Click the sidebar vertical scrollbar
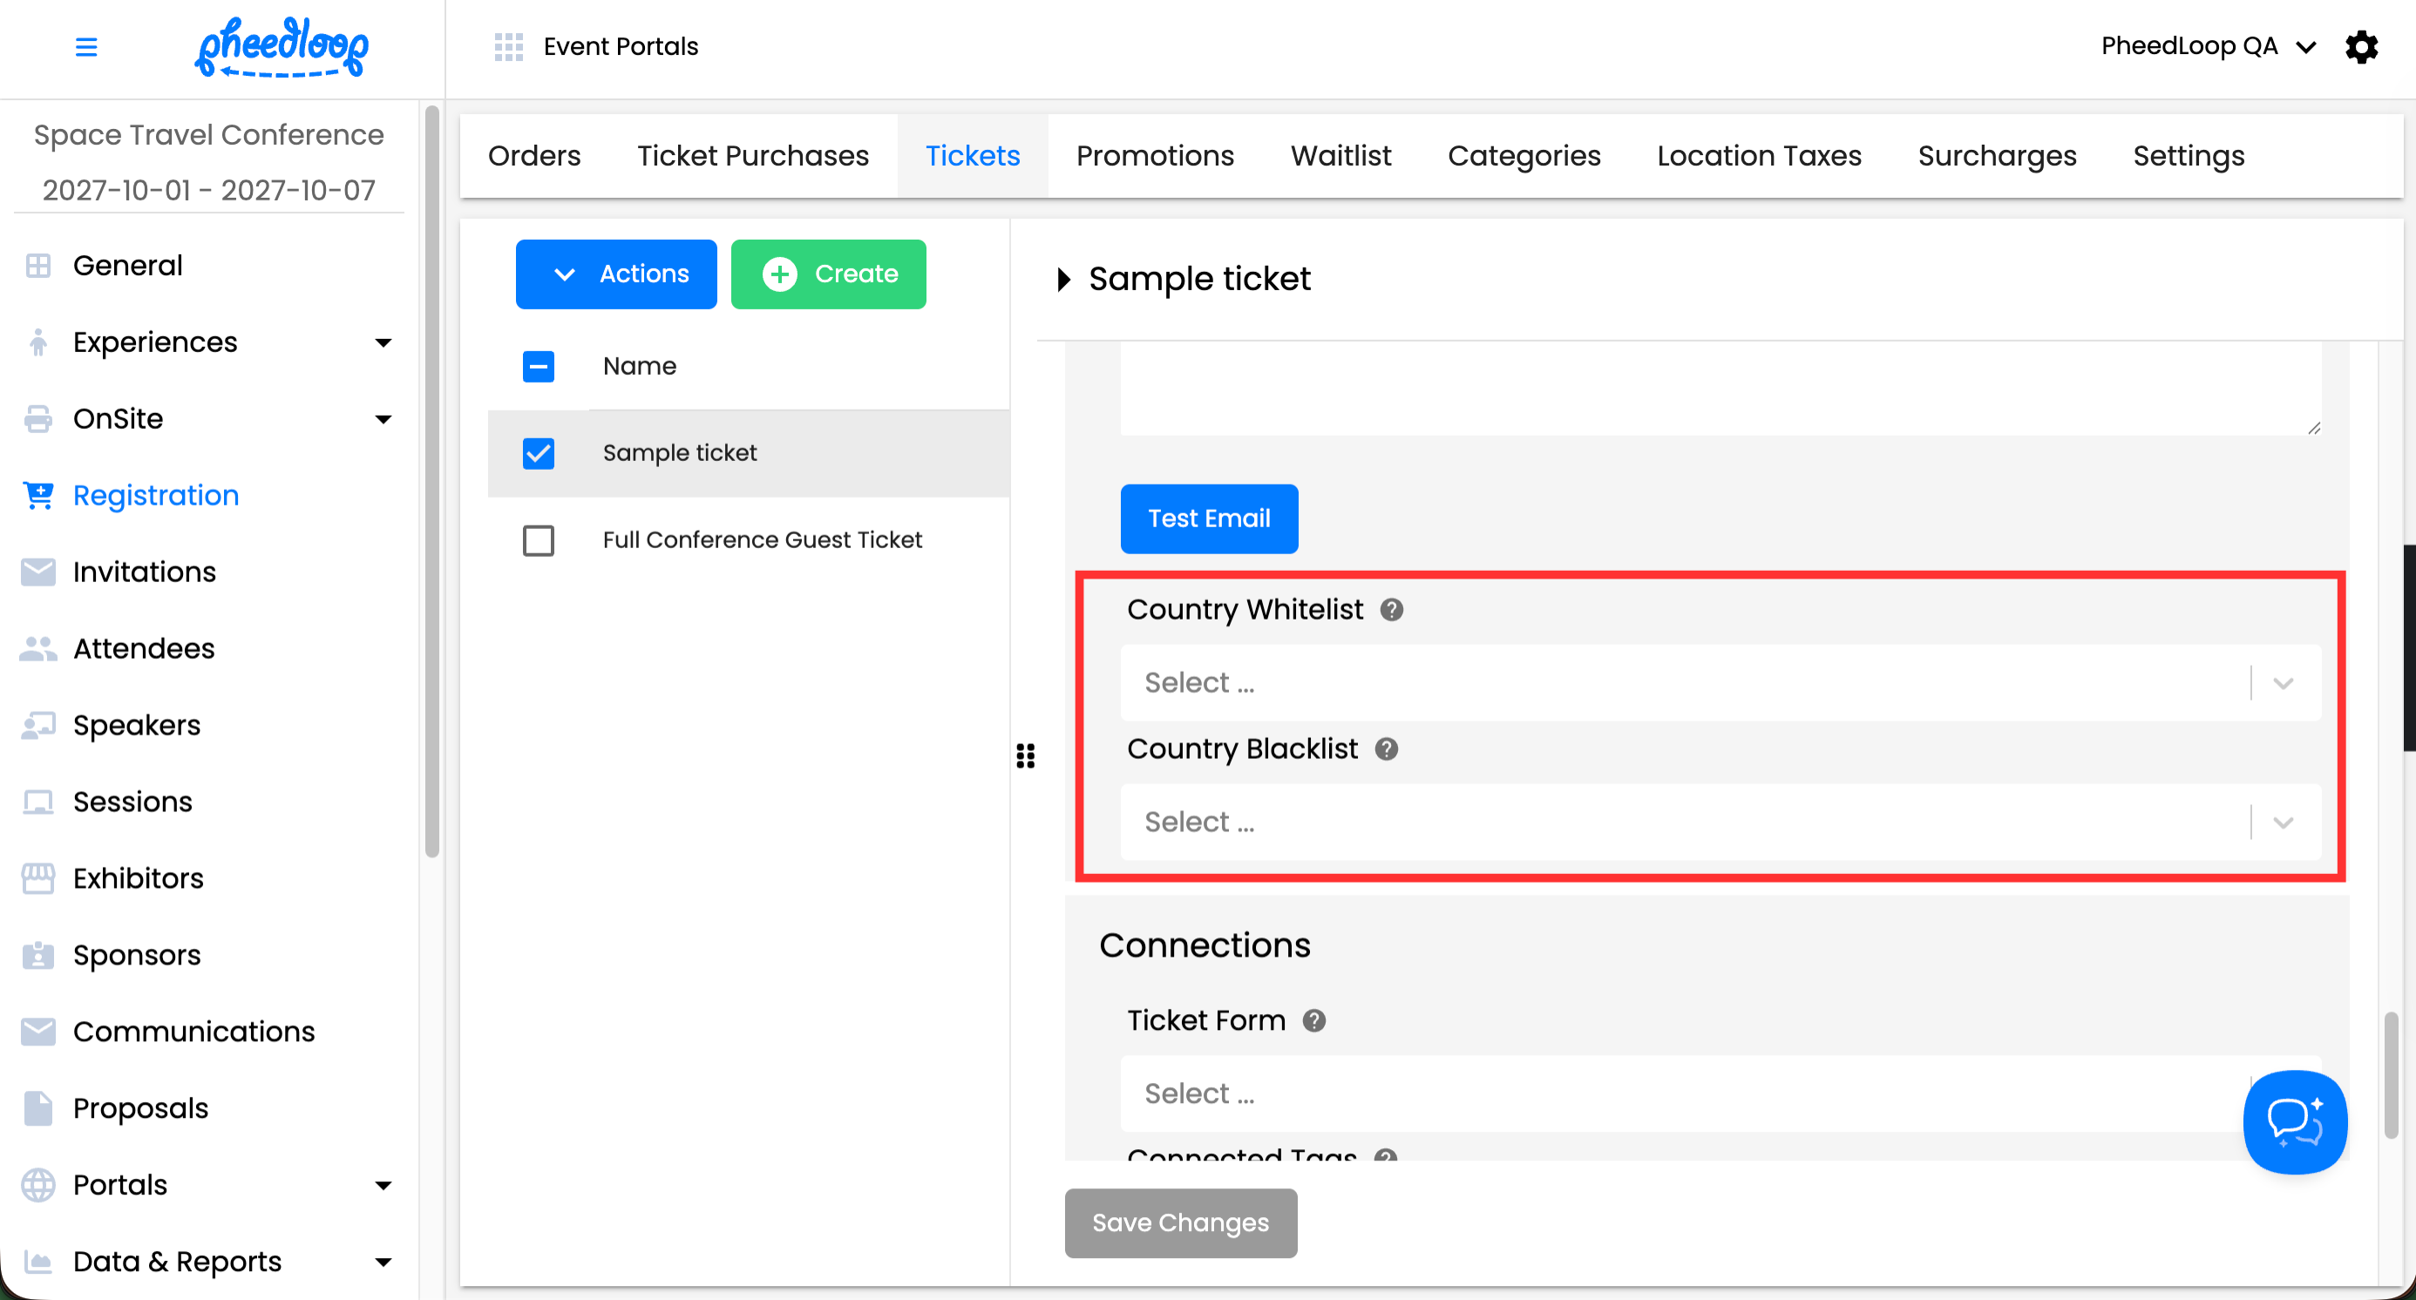 point(431,482)
